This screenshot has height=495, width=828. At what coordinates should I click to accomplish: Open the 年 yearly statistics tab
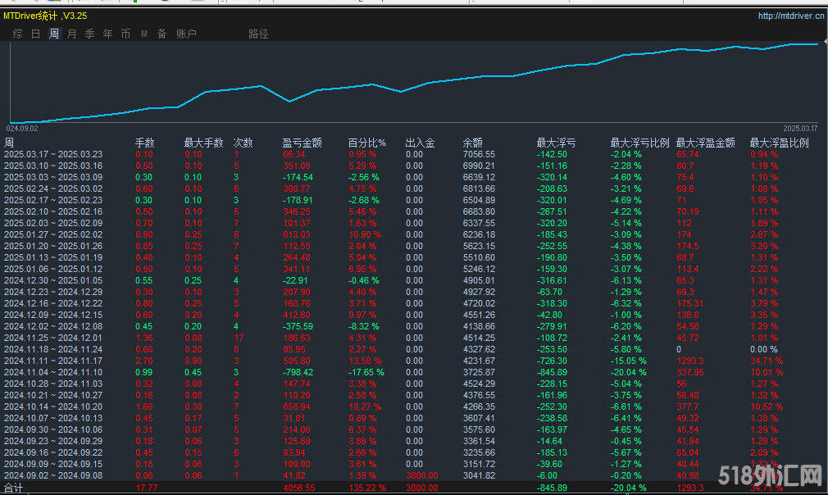(x=108, y=34)
